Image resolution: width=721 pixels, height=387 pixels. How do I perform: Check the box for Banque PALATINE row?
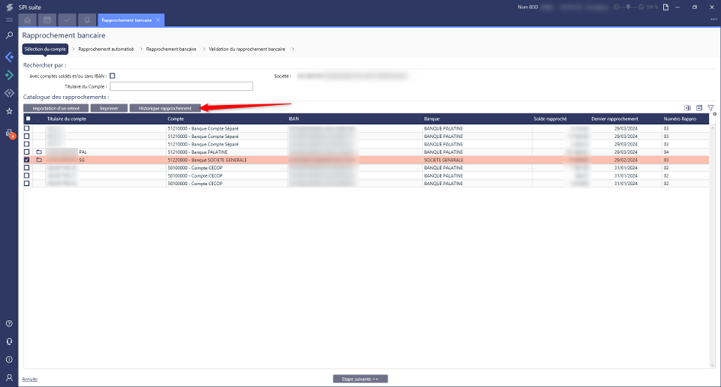[27, 152]
